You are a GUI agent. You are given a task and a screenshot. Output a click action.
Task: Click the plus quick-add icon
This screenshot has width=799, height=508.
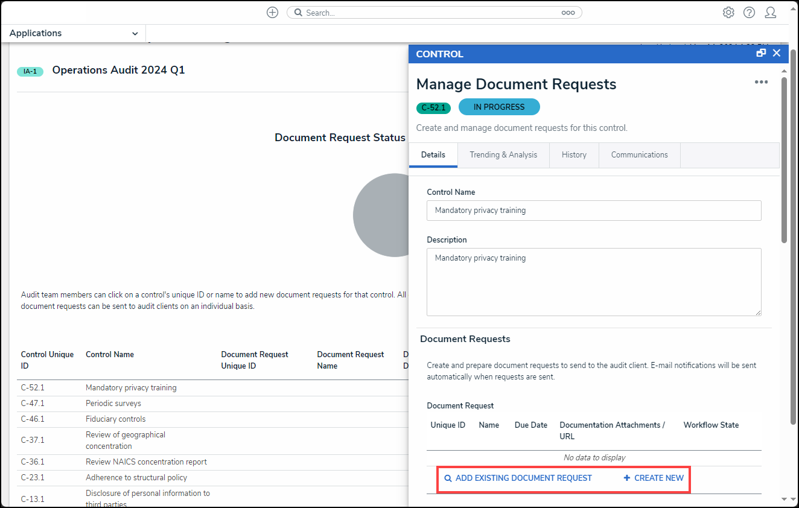[x=272, y=13]
